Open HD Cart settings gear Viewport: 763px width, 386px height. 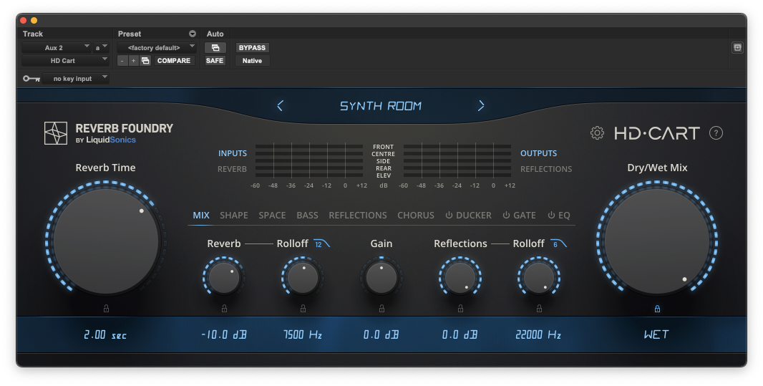point(597,133)
